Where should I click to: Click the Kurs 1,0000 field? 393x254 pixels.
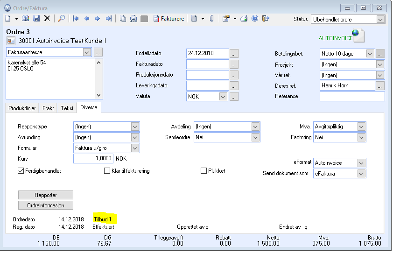click(93, 158)
